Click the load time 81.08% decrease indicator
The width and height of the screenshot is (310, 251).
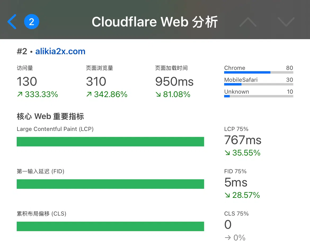(173, 94)
